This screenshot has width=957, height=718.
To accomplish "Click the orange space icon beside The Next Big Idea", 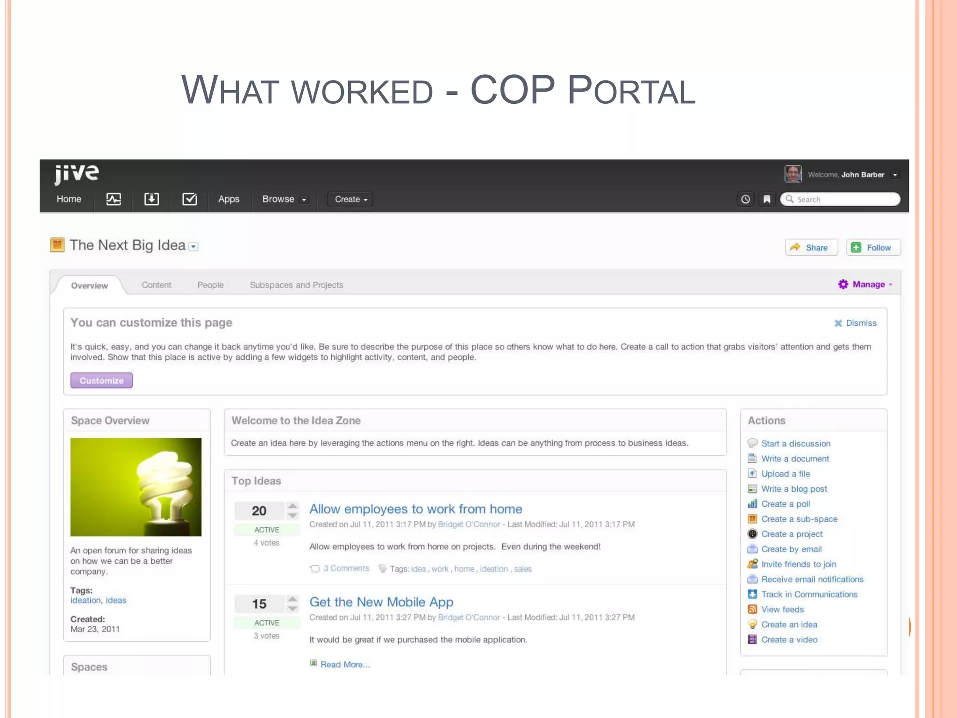I will pos(57,244).
